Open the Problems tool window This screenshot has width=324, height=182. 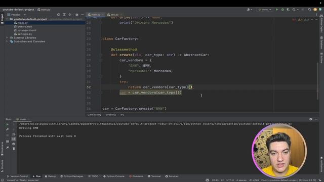[x=136, y=176]
